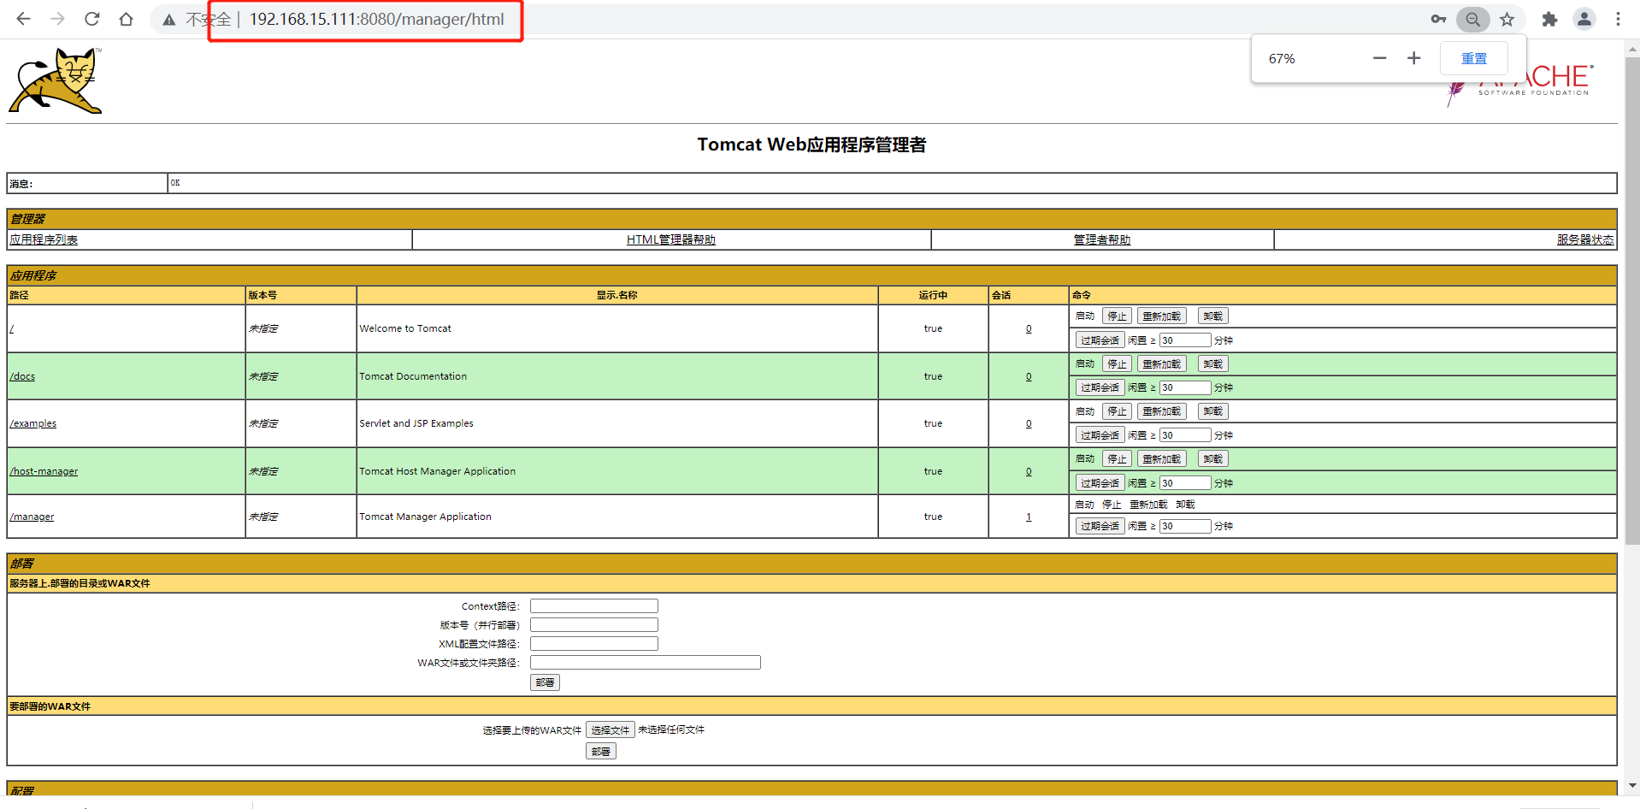1640x809 pixels.
Task: Click the Context路径 input field
Action: tap(594, 606)
